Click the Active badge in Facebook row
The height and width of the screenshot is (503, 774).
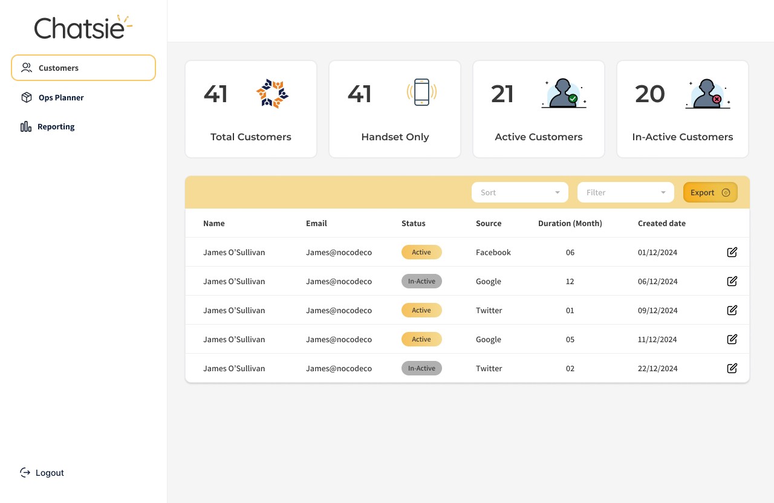click(x=421, y=252)
